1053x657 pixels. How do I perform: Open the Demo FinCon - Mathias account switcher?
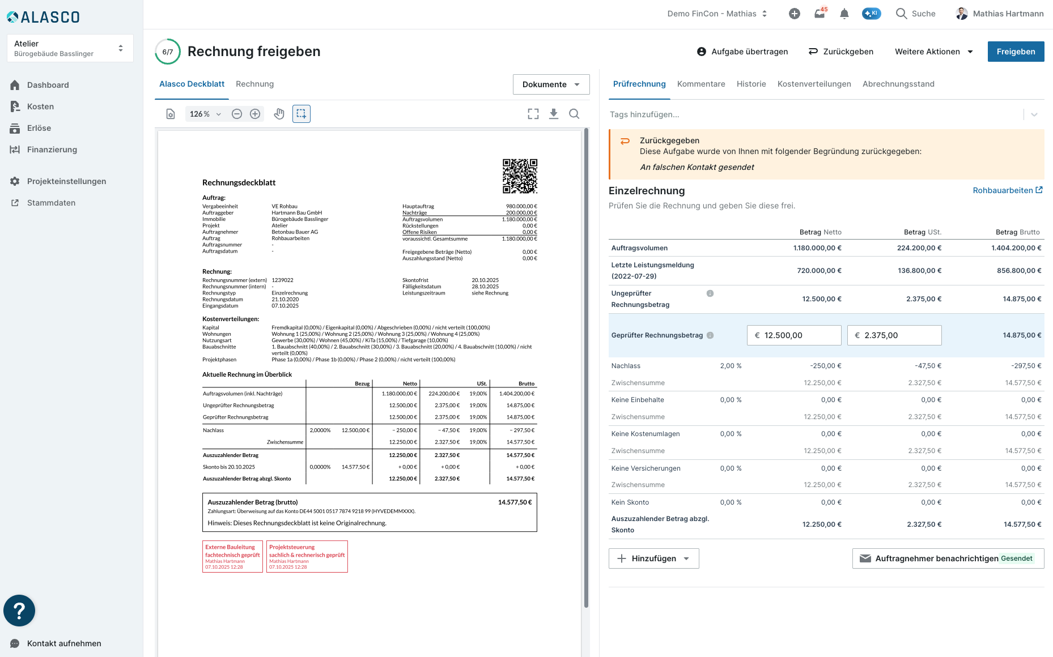tap(717, 14)
